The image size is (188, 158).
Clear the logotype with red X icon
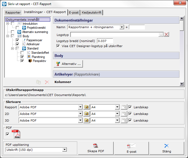click(166, 34)
